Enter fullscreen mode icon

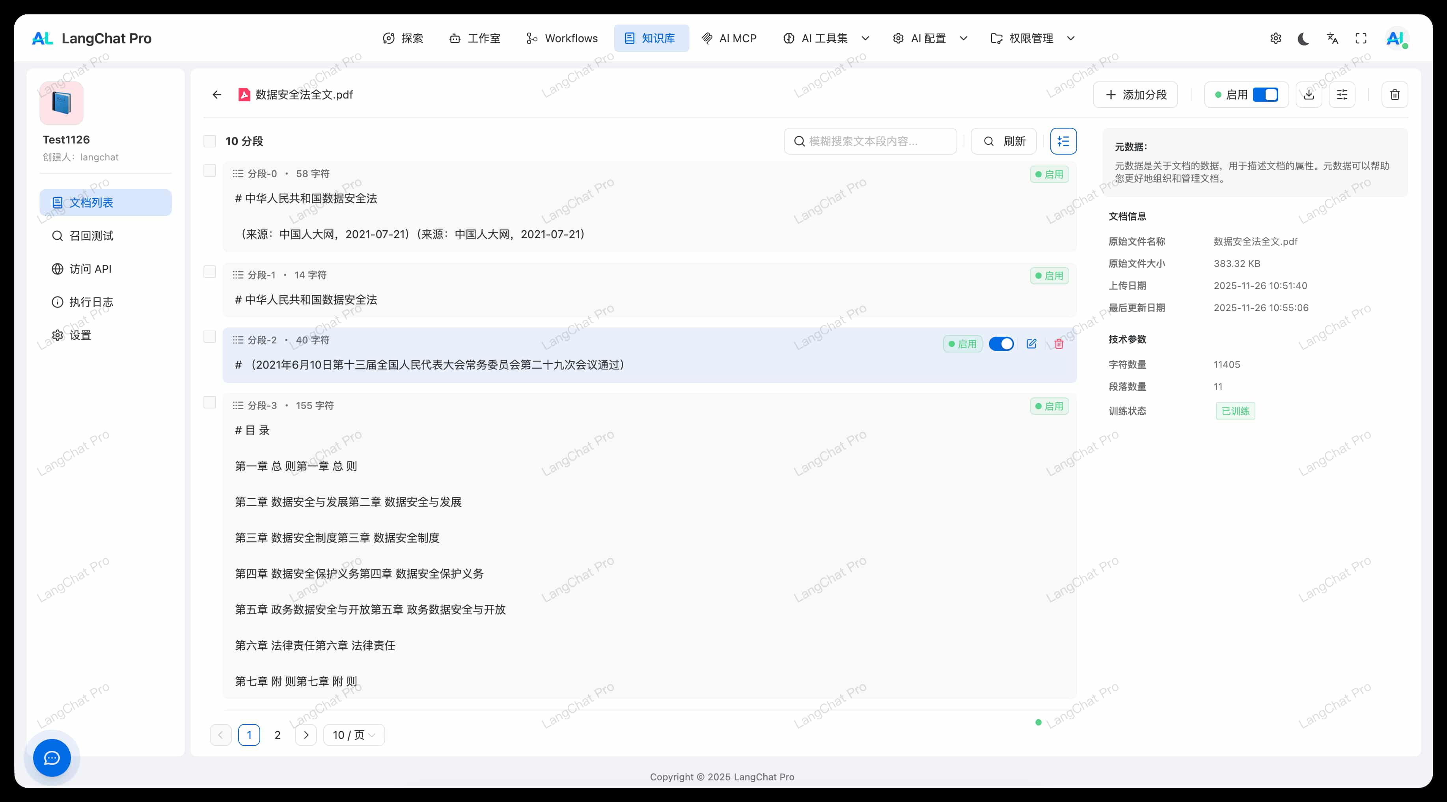1361,38
